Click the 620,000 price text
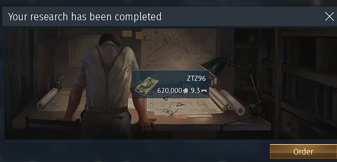The width and height of the screenshot is (337, 162). point(170,91)
